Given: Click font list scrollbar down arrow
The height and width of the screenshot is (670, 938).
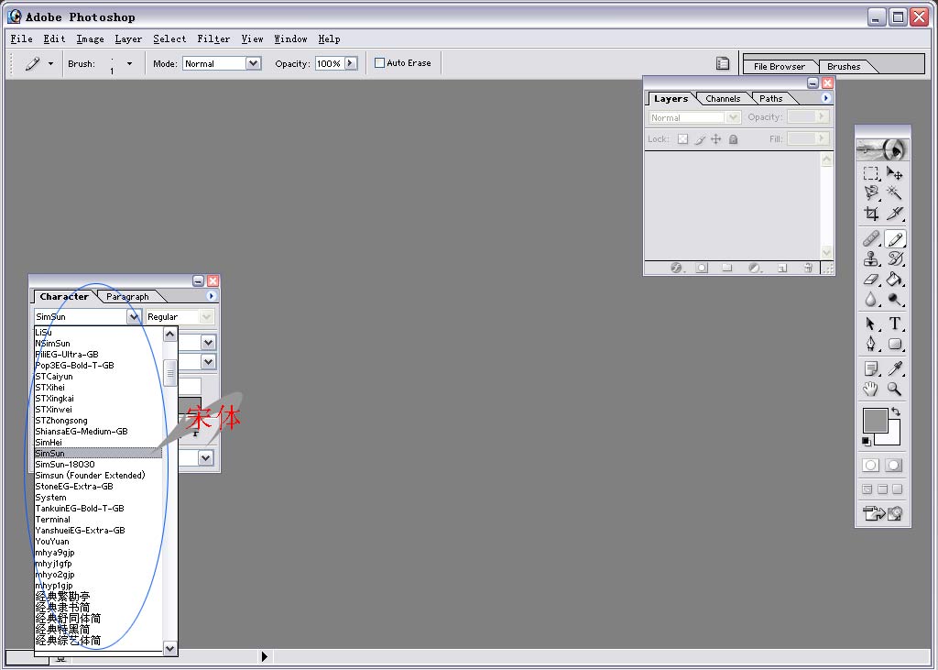Looking at the screenshot, I should click(x=169, y=648).
